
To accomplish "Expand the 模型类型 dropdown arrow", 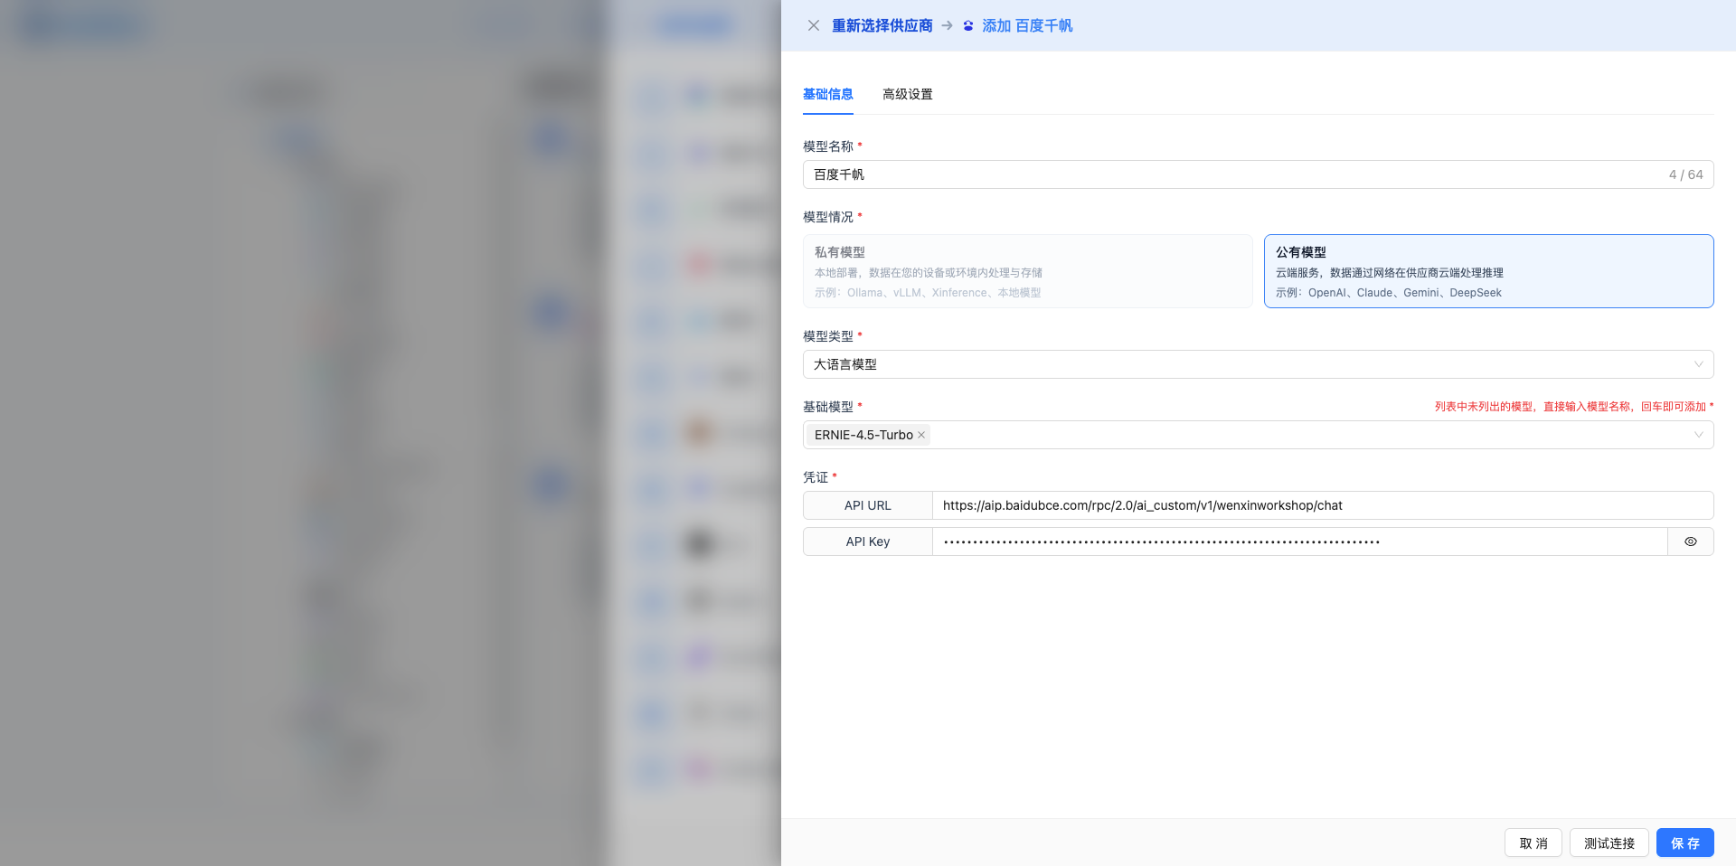I will [1698, 364].
